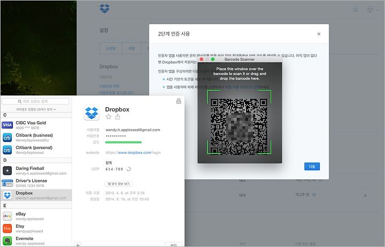Open the 프로필 tab on the settings page
The height and width of the screenshot is (247, 385).
(x=111, y=48)
